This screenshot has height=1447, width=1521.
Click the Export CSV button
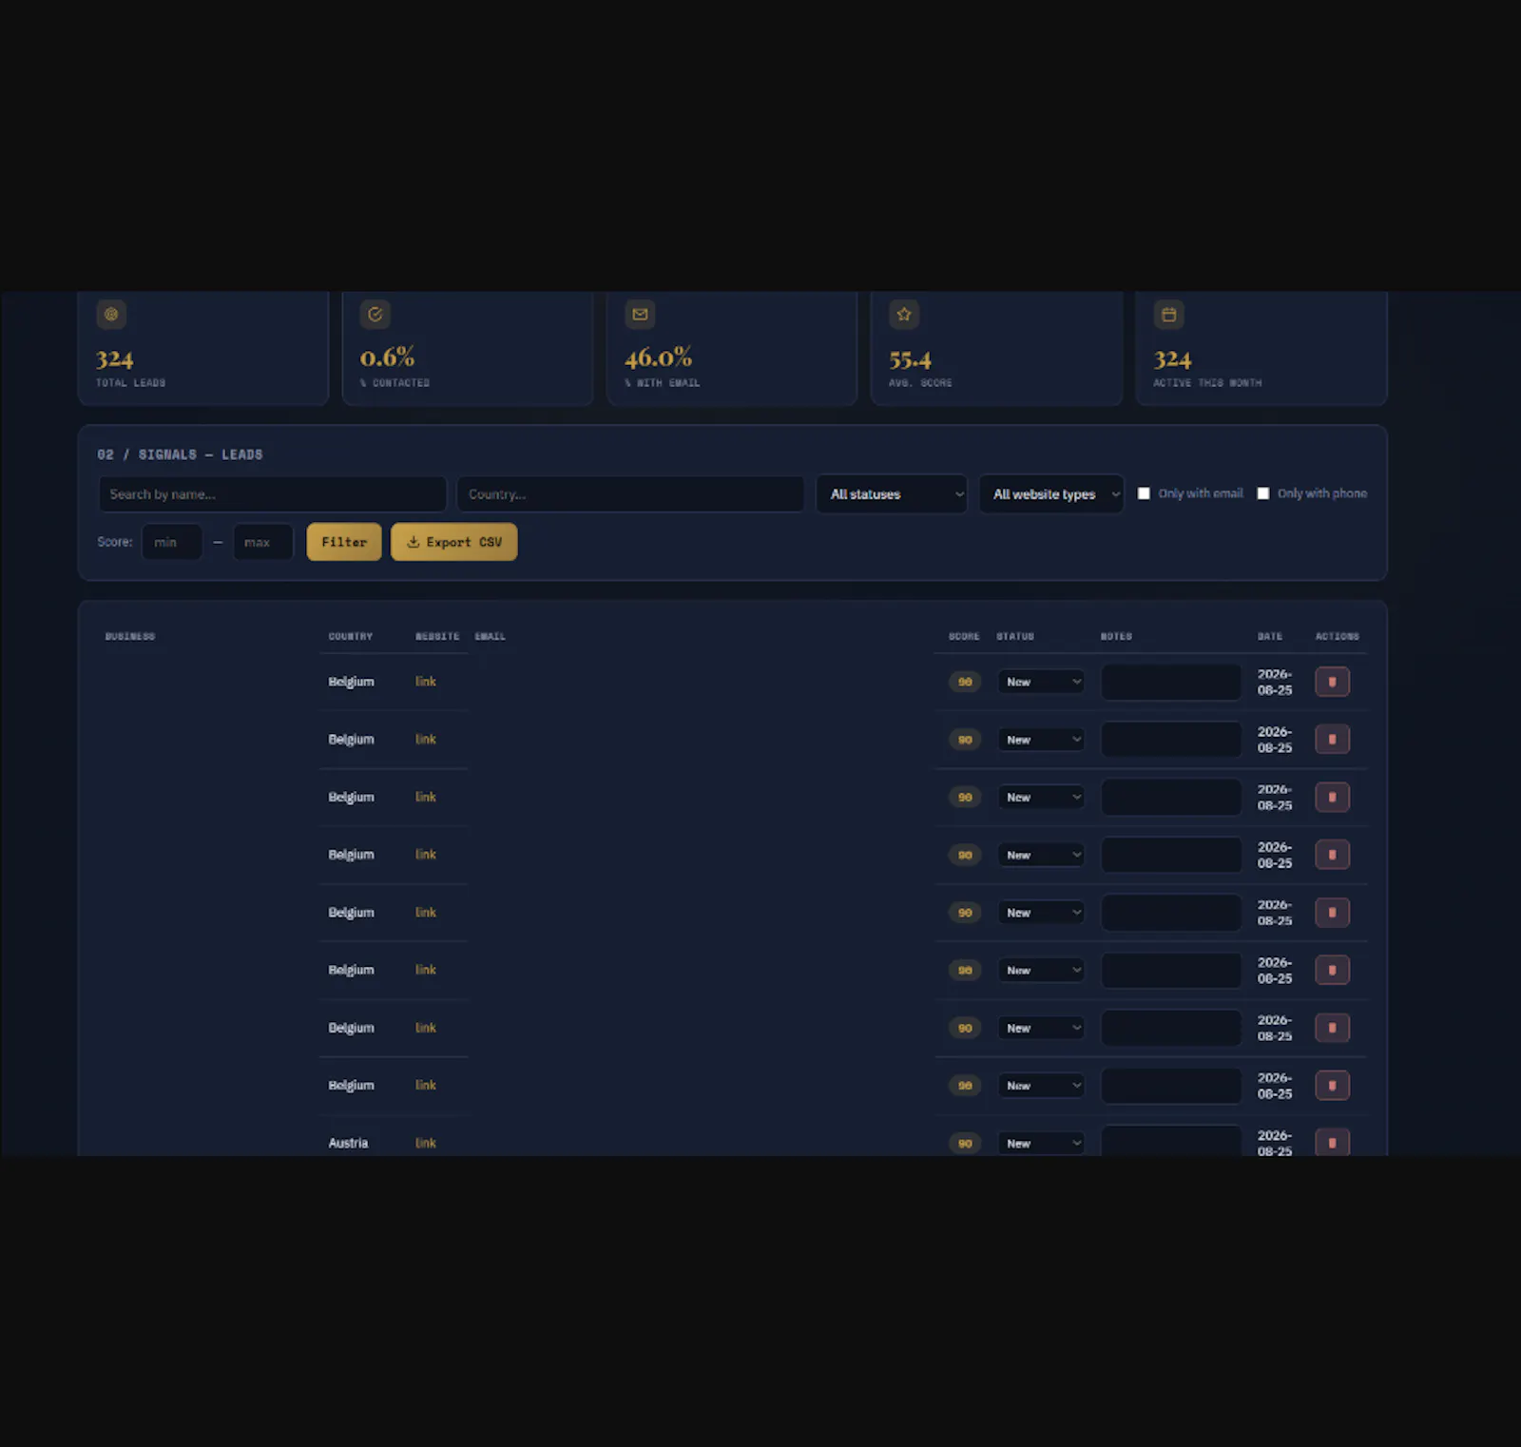click(x=454, y=542)
